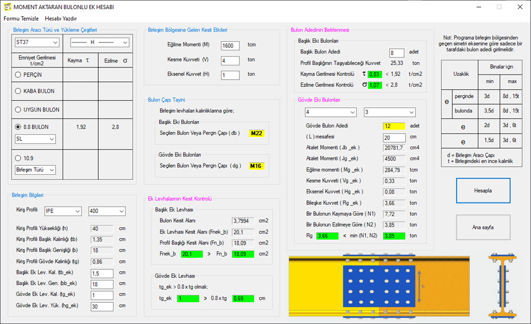Open the 400 profile size dropdown
Image resolution: width=531 pixels, height=324 pixels.
pyautogui.click(x=107, y=211)
